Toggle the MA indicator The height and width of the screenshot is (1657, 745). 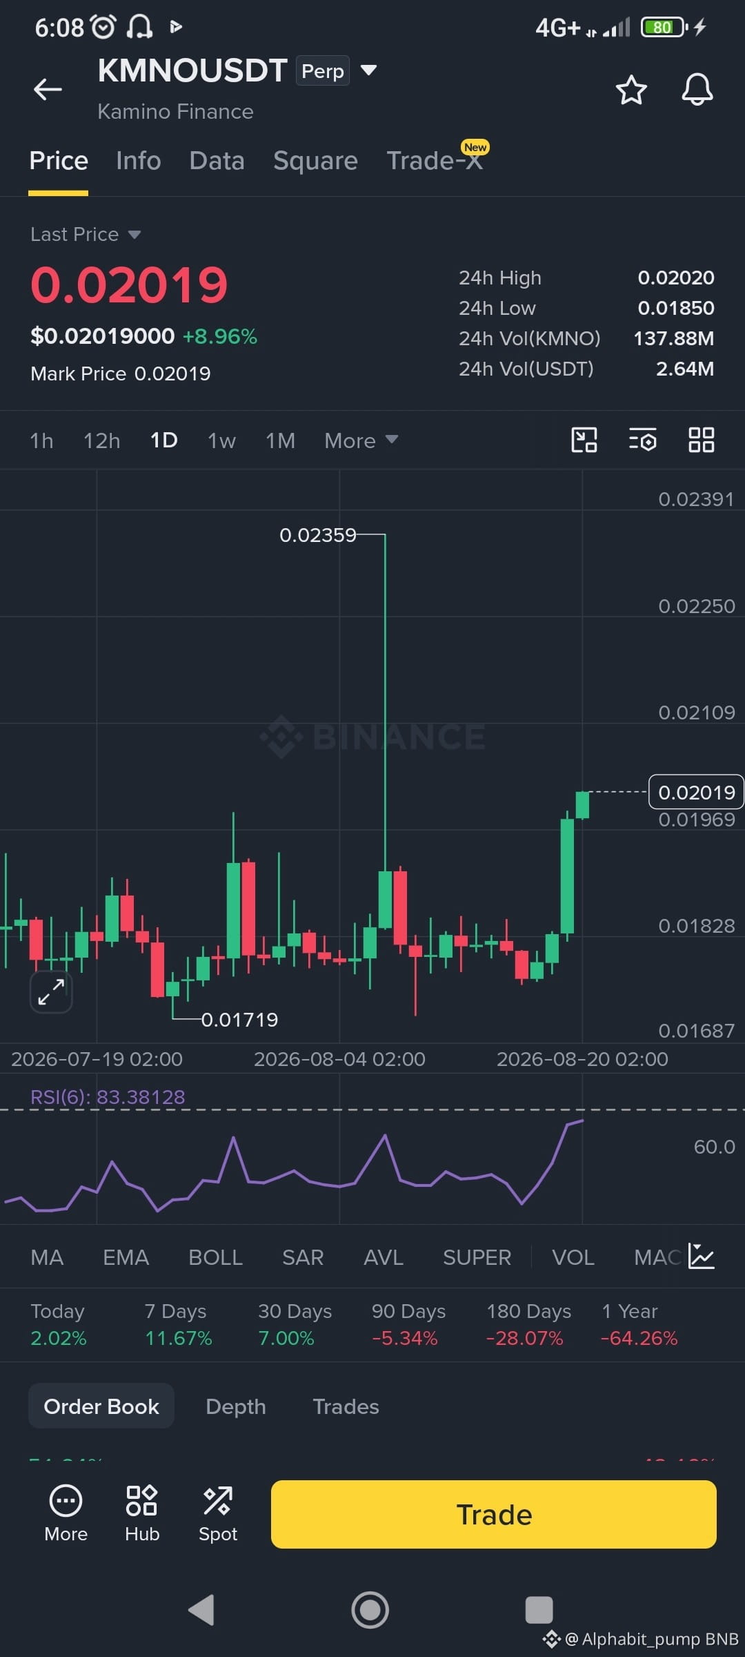[47, 1257]
